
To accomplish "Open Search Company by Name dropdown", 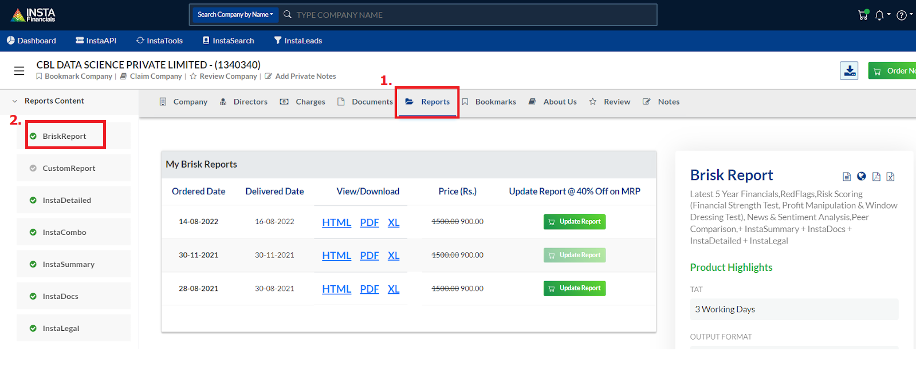I will pos(235,14).
